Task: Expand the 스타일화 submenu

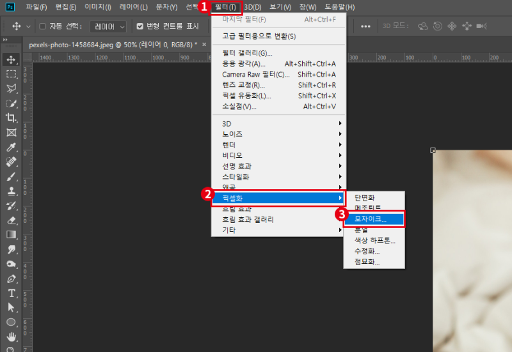Action: tap(278, 177)
